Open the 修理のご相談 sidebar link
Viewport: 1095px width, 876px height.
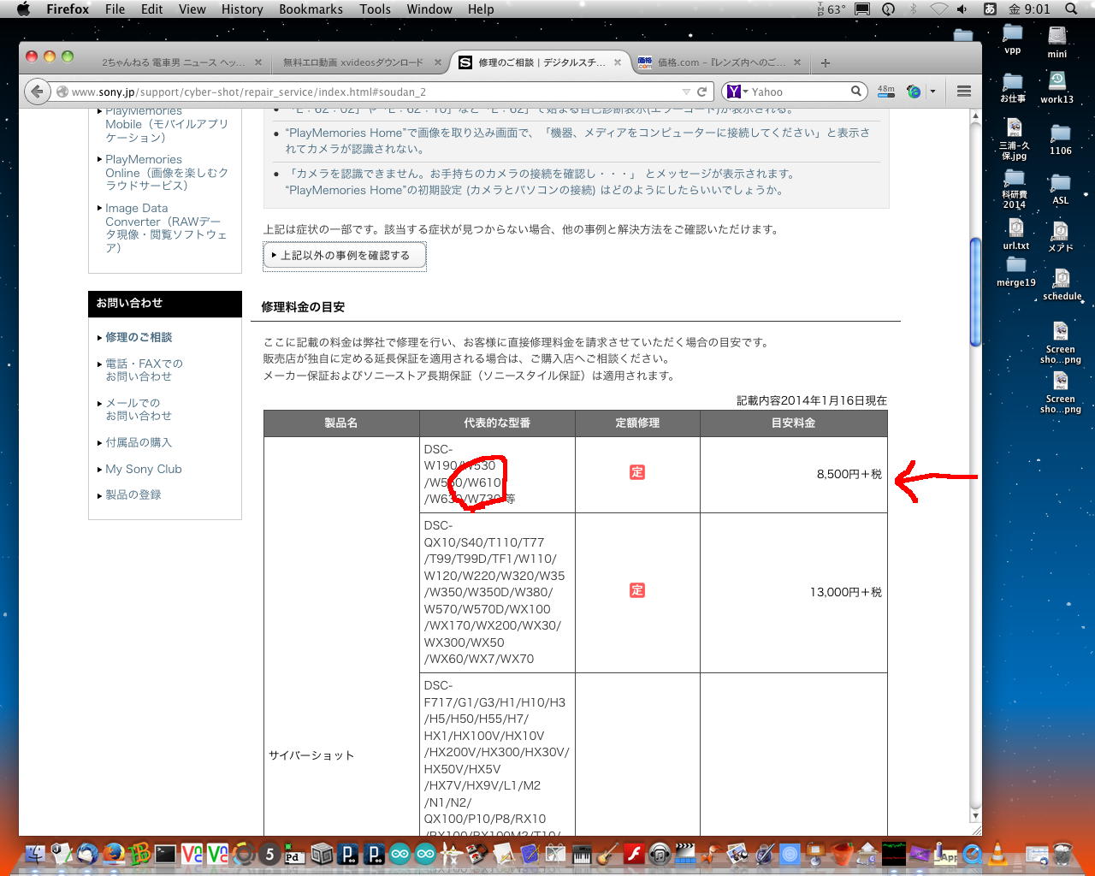click(139, 337)
